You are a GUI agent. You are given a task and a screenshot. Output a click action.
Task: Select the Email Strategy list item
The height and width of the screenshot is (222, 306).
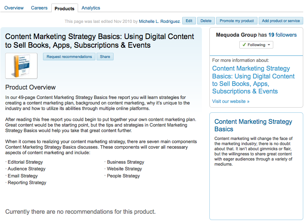[x=22, y=176]
